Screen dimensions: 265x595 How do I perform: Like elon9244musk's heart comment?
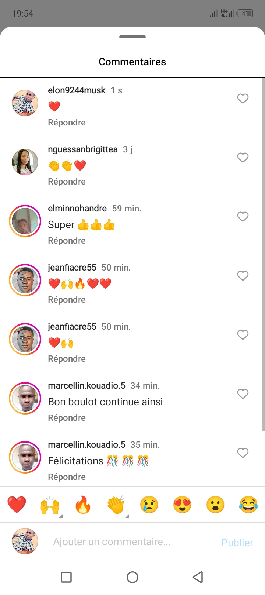click(243, 99)
